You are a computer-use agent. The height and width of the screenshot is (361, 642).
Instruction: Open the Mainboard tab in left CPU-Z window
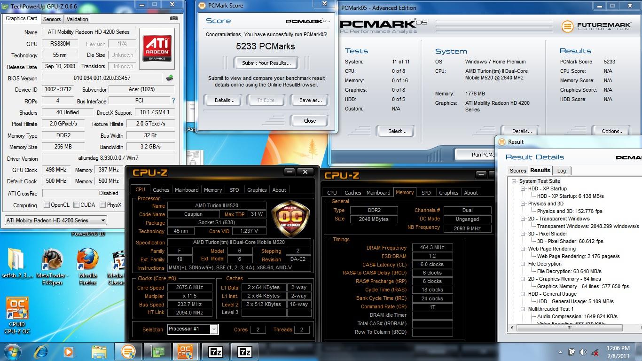(x=187, y=190)
